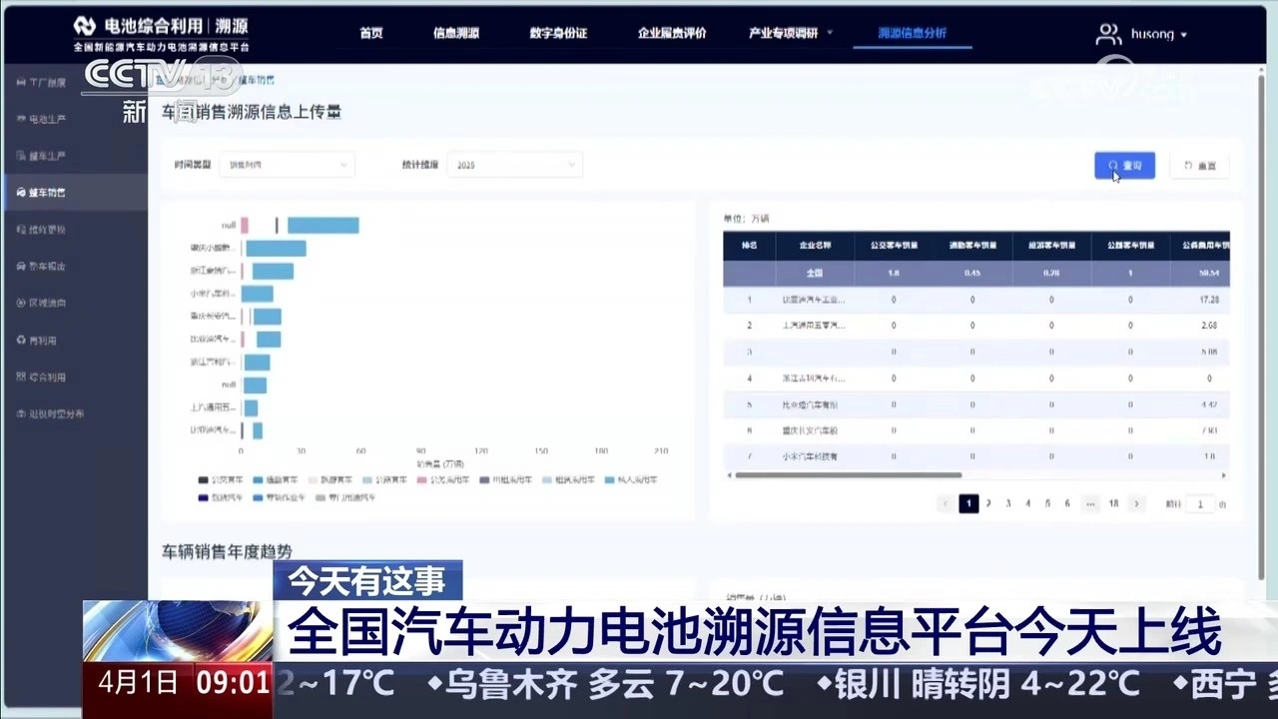Expand the 2025 statistics dimension dropdown
1278x719 pixels.
pos(514,165)
